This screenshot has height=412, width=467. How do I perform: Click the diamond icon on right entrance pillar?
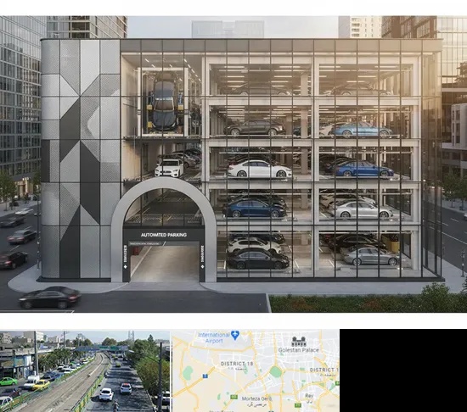(x=203, y=267)
